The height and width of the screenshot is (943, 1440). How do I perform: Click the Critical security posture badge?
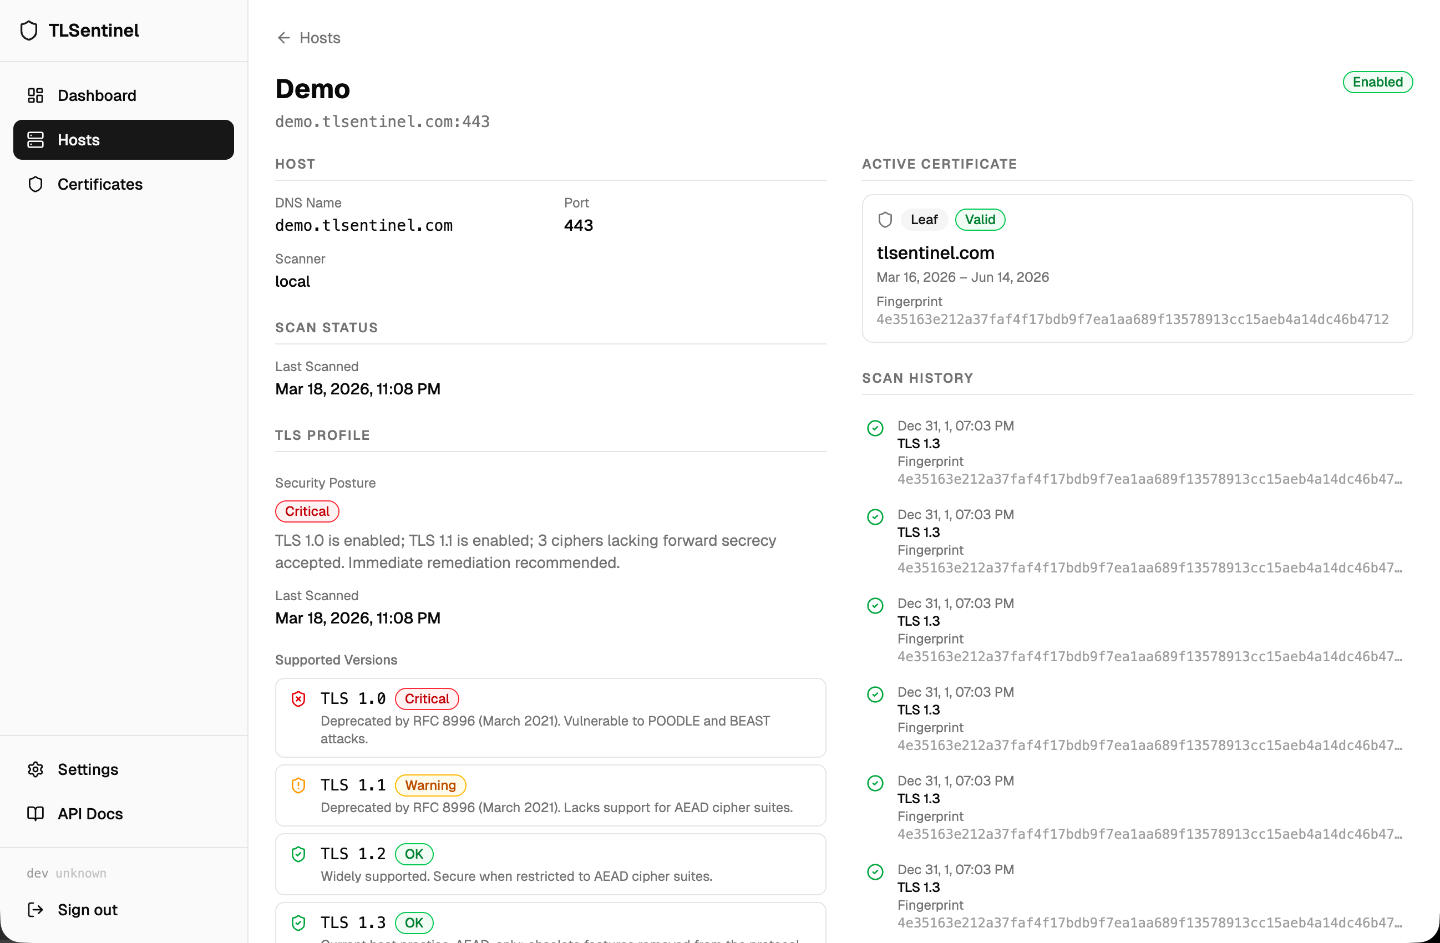[x=307, y=511]
